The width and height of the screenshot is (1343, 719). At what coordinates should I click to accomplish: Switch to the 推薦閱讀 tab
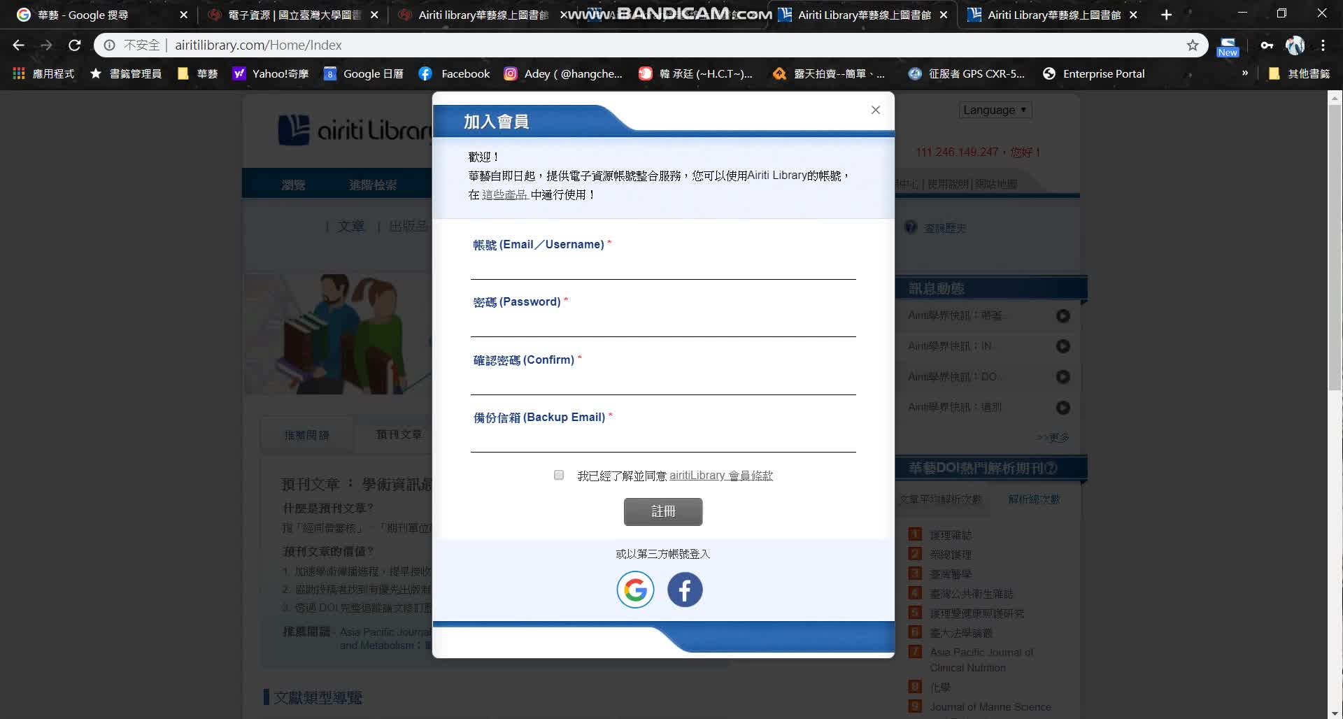pyautogui.click(x=306, y=435)
